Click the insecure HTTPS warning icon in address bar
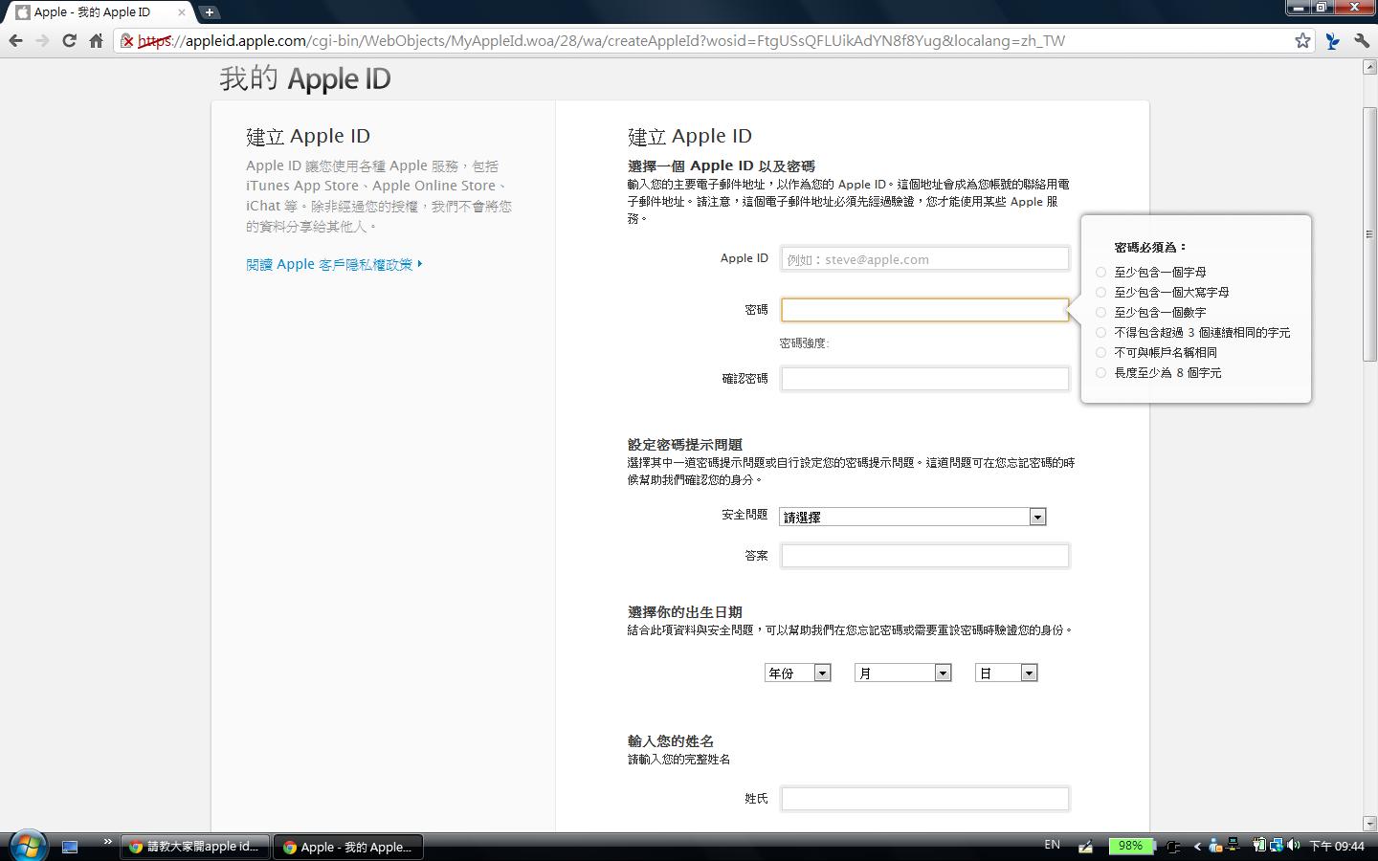The width and height of the screenshot is (1378, 861). pos(126,41)
